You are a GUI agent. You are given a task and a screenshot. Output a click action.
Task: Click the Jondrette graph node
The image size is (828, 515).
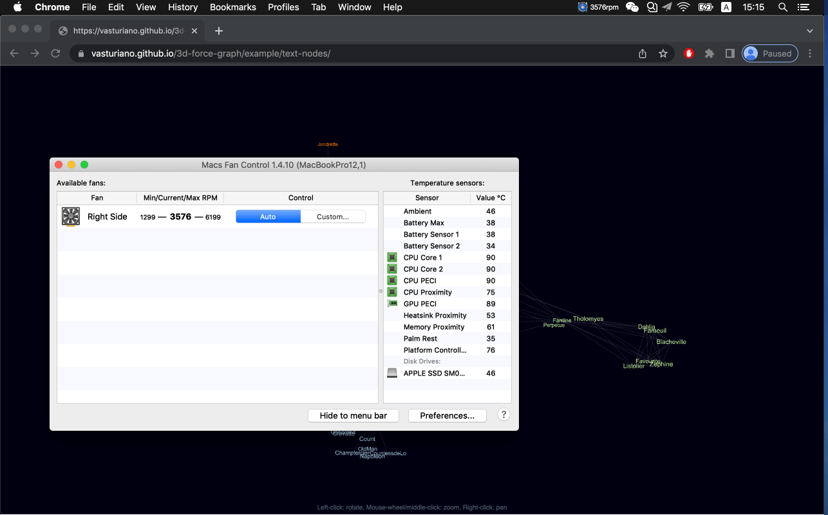pyautogui.click(x=328, y=145)
